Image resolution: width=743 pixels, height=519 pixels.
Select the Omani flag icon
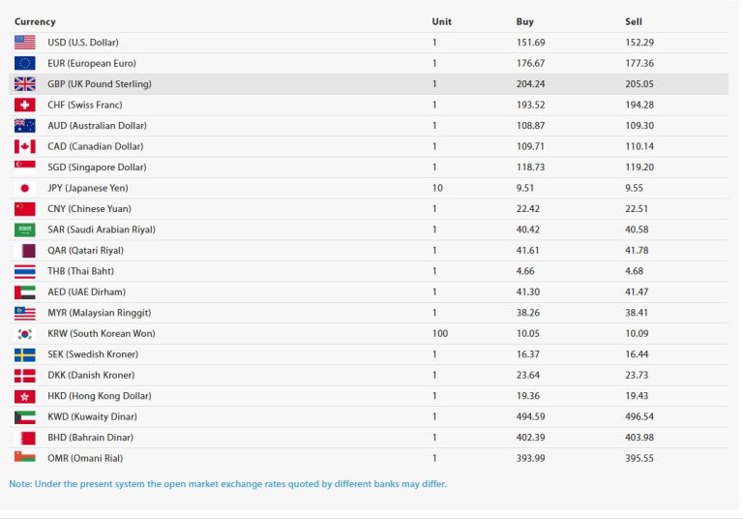pyautogui.click(x=24, y=457)
